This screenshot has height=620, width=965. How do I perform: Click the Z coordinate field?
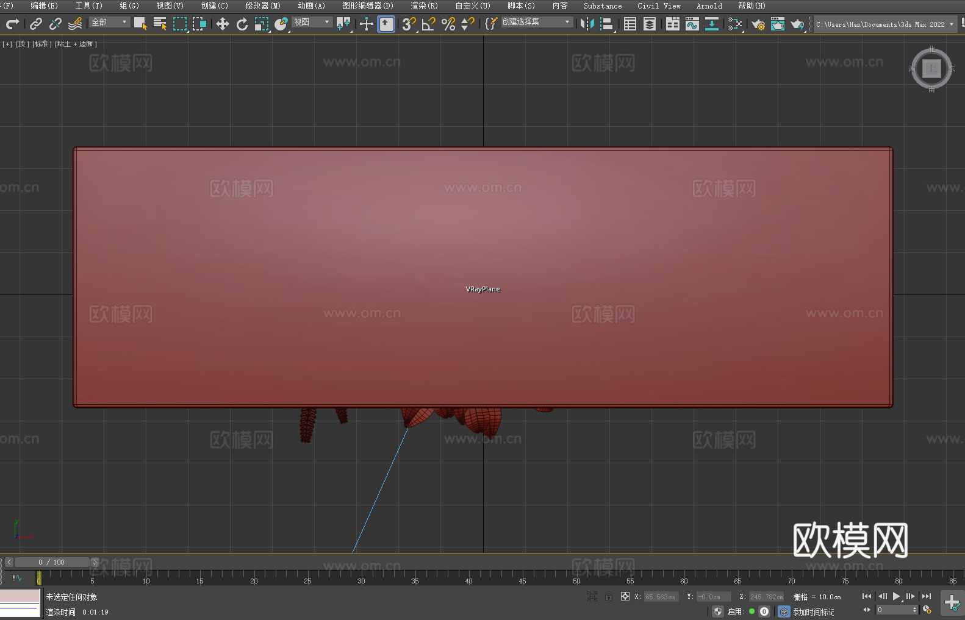click(x=766, y=597)
